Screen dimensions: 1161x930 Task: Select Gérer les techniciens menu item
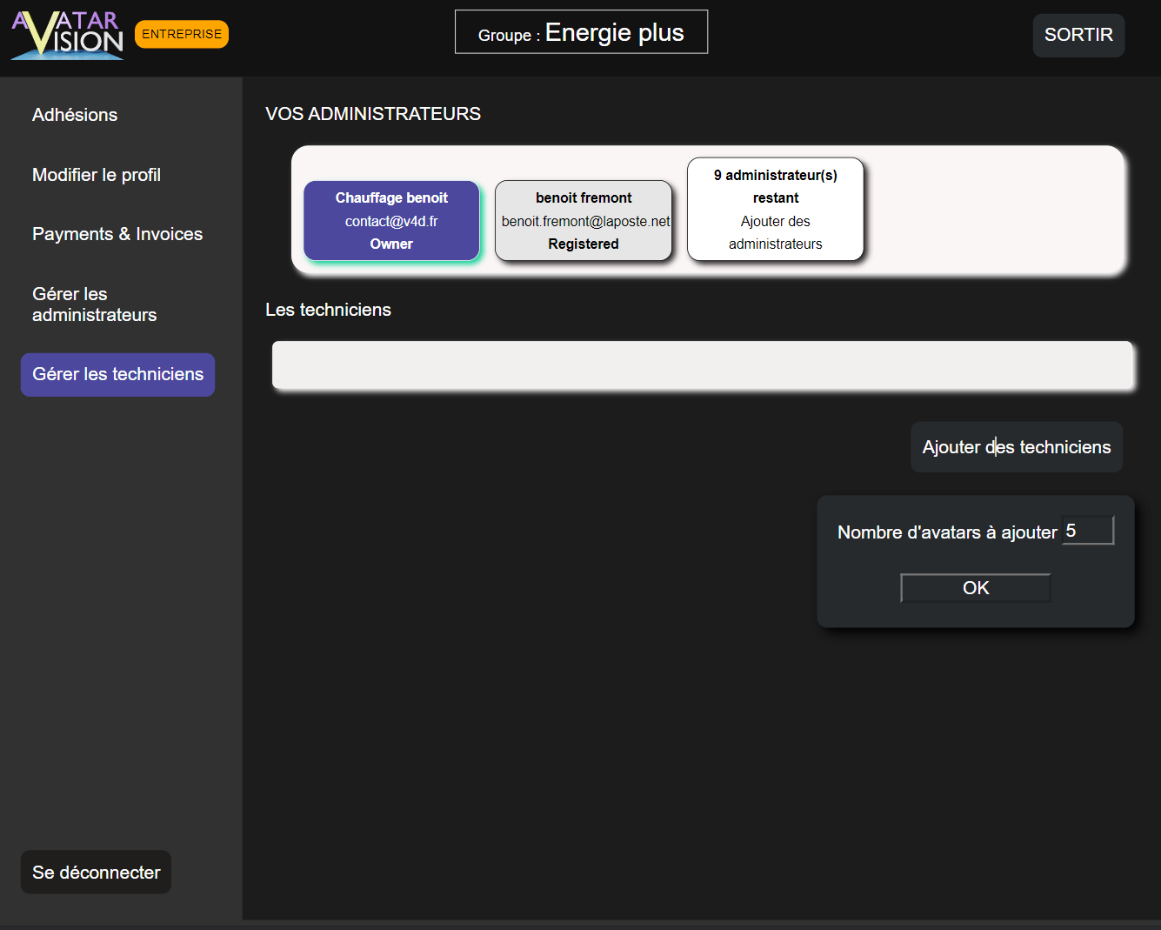click(x=117, y=375)
